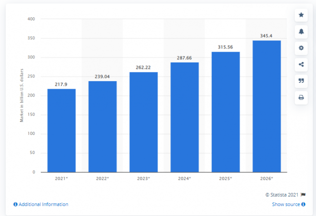Click the 2024 bar showing 287.66
This screenshot has height=216, width=316.
184,117
